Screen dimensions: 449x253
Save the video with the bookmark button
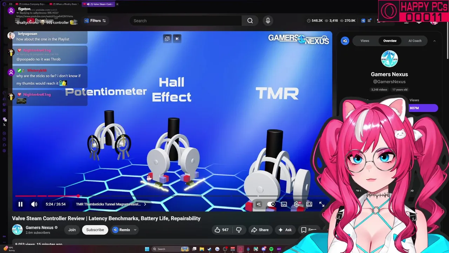tap(309, 230)
